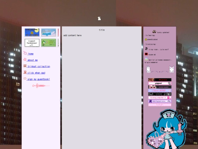Go to the trinket collection page
This screenshot has height=149, width=198.
click(38, 67)
